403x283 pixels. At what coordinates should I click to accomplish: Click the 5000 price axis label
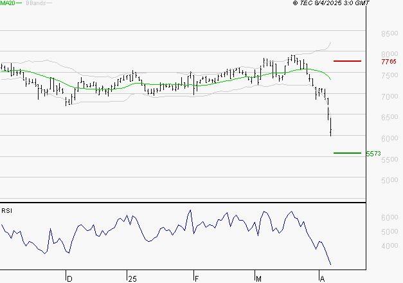pyautogui.click(x=388, y=181)
